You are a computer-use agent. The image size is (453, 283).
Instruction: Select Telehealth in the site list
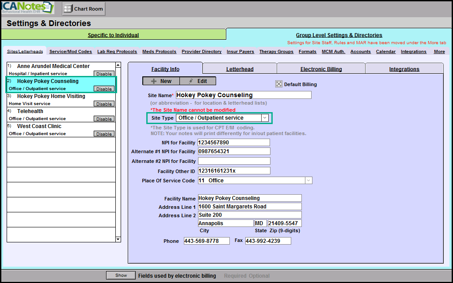coord(30,111)
